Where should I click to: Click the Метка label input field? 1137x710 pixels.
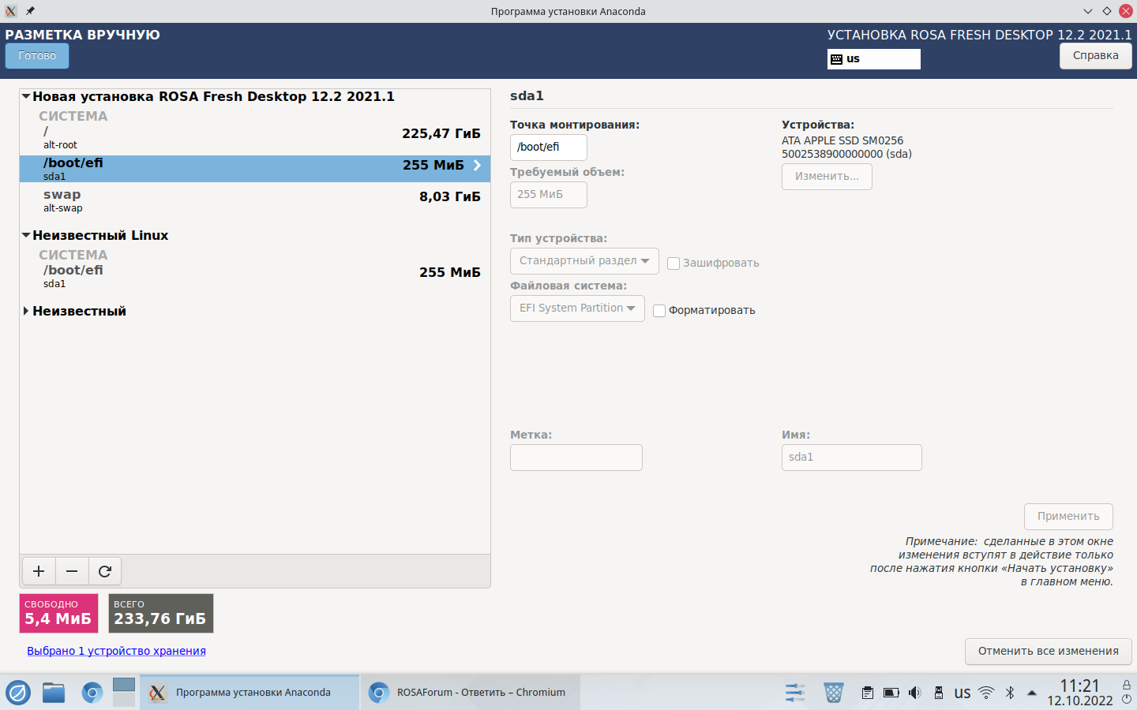(576, 458)
